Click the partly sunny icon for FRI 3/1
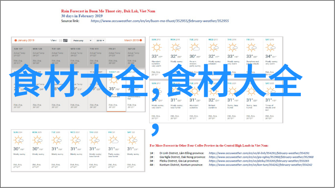Screen dimensions: 335x188 coord(114,140)
